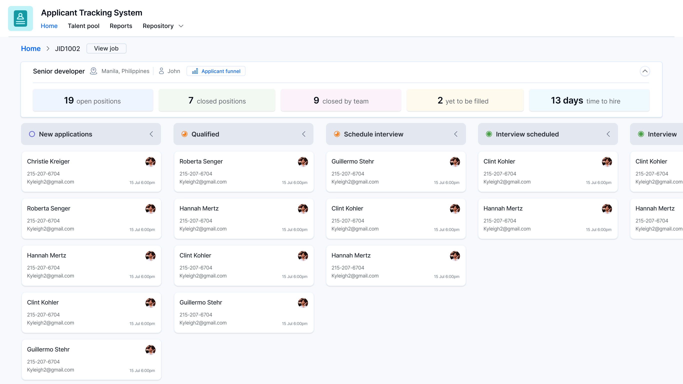Click the New applications status circle icon

point(32,134)
